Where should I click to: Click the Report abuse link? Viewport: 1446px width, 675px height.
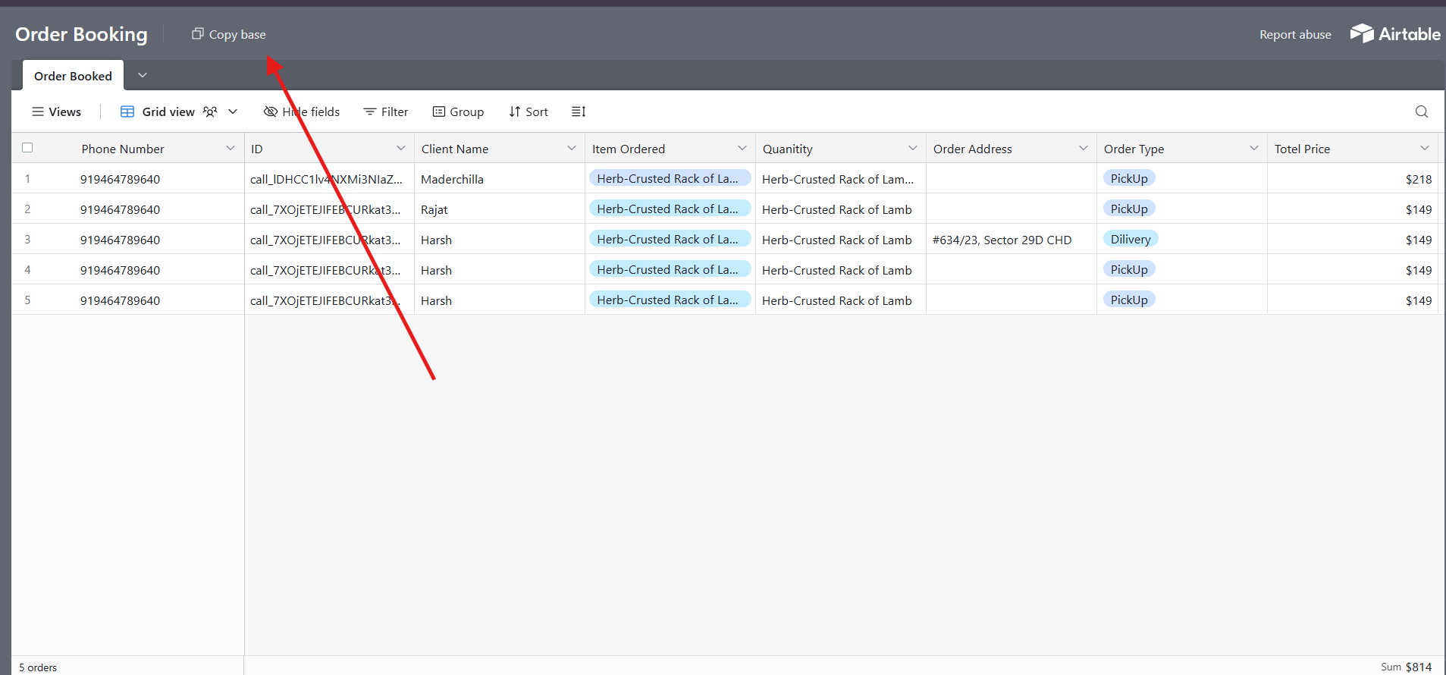tap(1294, 35)
